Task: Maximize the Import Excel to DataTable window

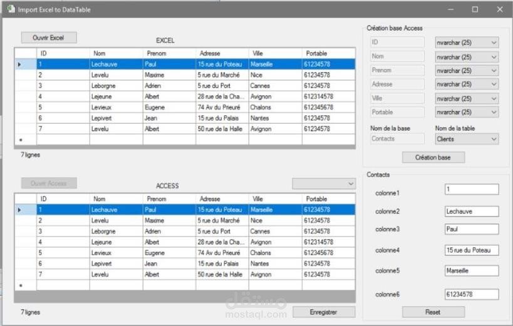Action: point(475,9)
